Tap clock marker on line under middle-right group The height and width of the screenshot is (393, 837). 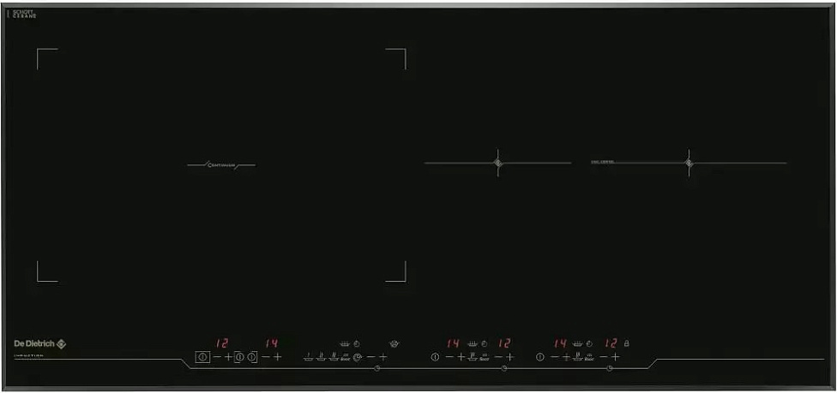(504, 368)
